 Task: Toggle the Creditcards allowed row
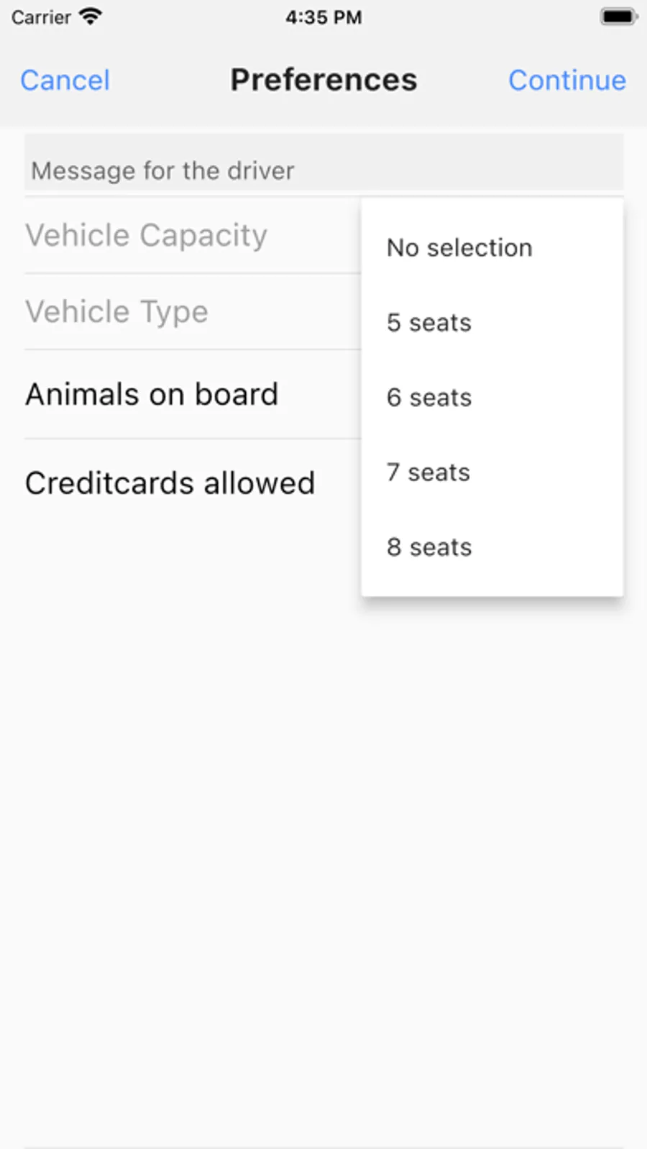pos(170,483)
